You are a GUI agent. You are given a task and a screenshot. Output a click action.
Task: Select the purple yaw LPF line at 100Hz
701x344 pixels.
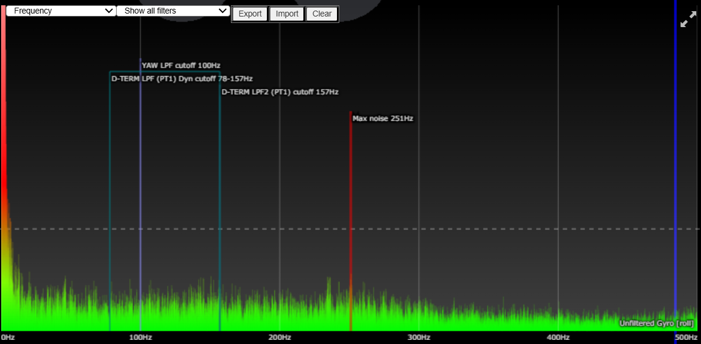coord(140,177)
